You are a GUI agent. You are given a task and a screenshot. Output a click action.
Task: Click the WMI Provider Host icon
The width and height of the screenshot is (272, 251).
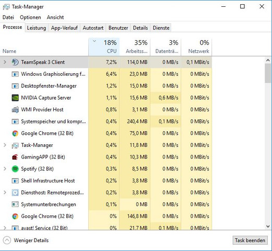15,110
